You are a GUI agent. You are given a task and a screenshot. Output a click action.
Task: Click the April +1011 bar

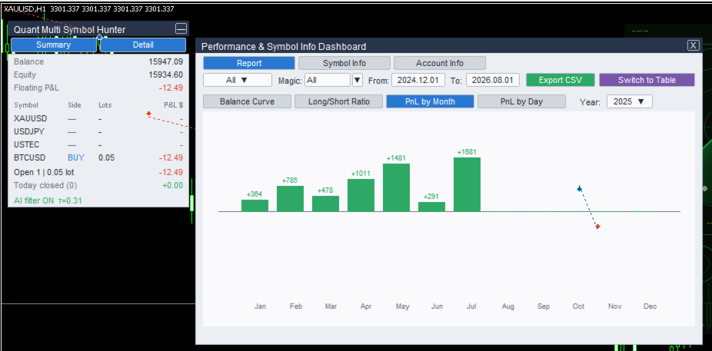[x=361, y=195]
